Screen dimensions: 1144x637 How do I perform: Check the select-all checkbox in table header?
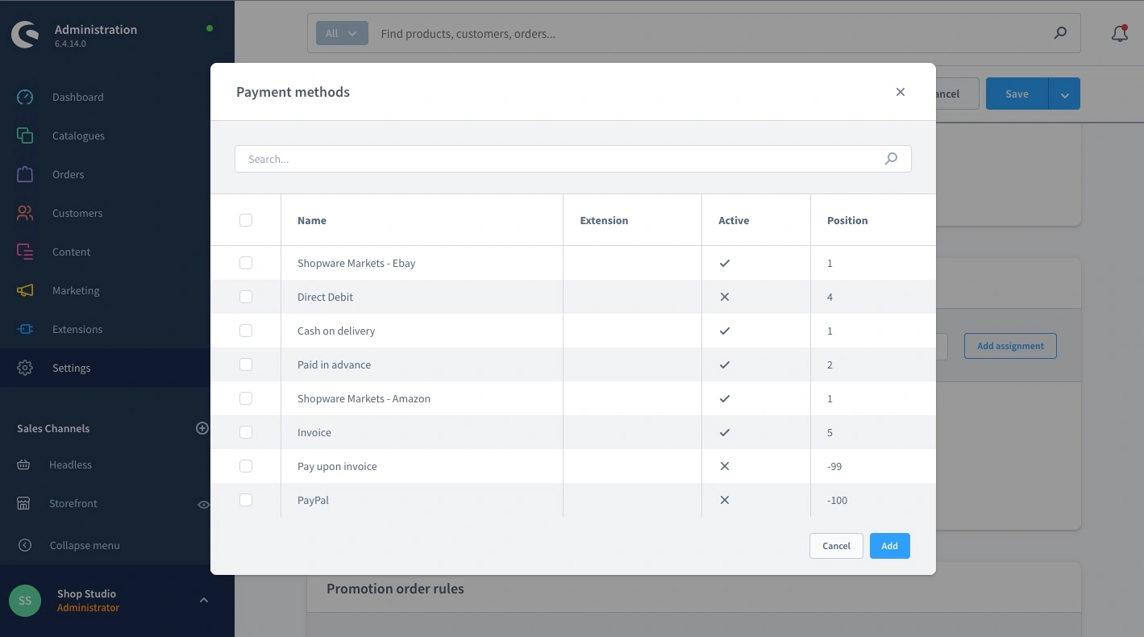click(246, 220)
